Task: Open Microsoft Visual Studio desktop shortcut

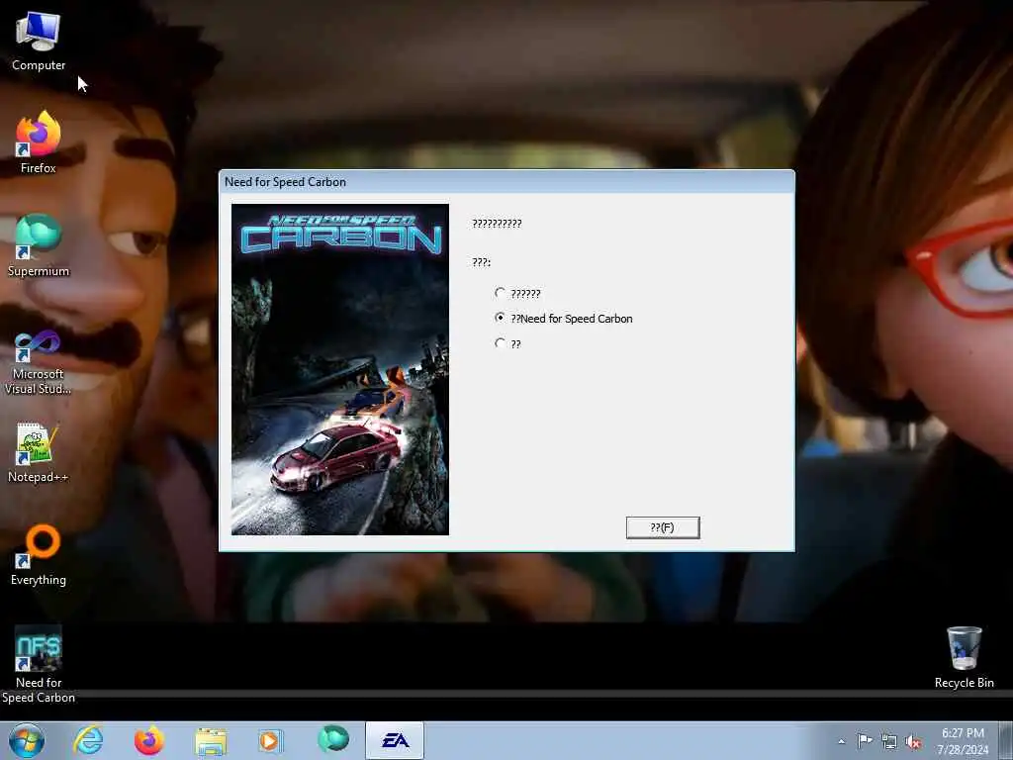Action: tap(39, 363)
